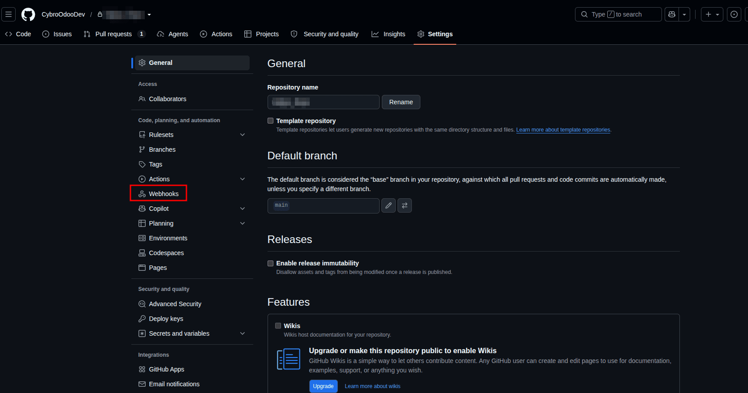Toggle the Wikis feature checkbox
This screenshot has height=393, width=748.
click(278, 326)
